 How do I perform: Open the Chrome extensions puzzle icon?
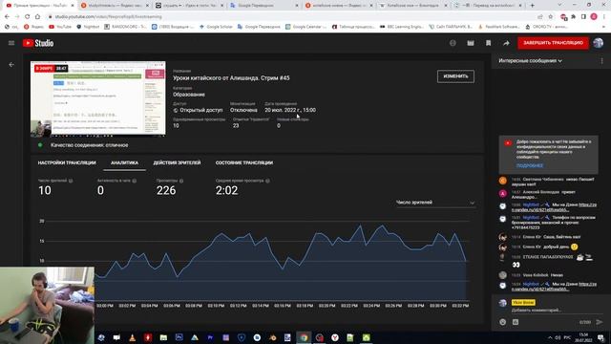[573, 17]
